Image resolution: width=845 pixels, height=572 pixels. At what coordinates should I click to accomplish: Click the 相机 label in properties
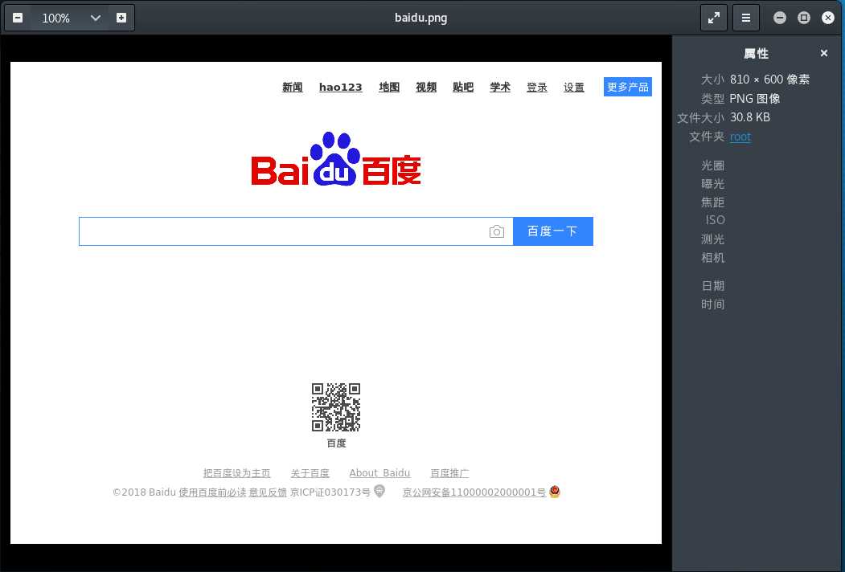712,257
